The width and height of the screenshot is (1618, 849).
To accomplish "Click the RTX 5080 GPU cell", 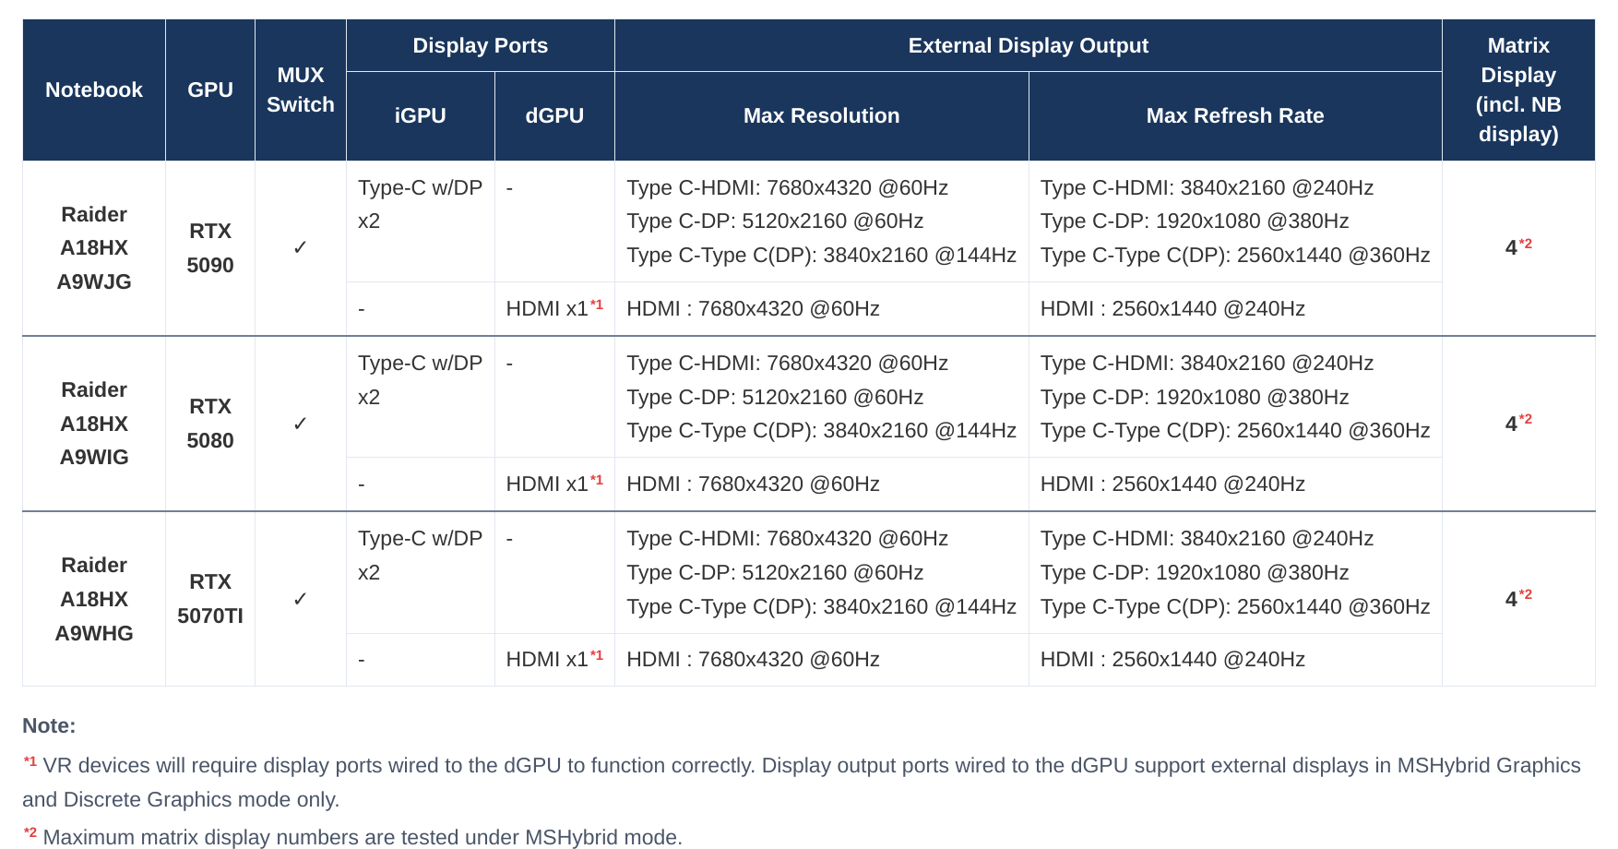I will coord(210,424).
